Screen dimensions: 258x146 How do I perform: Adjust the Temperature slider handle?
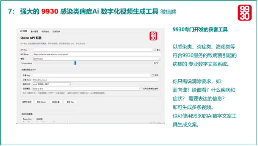click(75, 63)
